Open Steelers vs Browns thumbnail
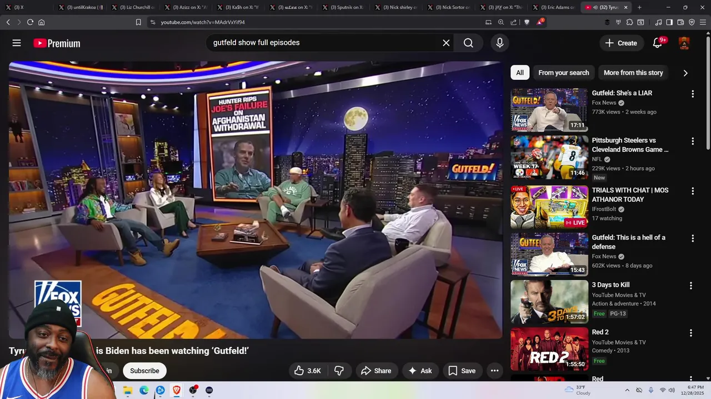Screen dimensions: 711x399 click(549, 157)
